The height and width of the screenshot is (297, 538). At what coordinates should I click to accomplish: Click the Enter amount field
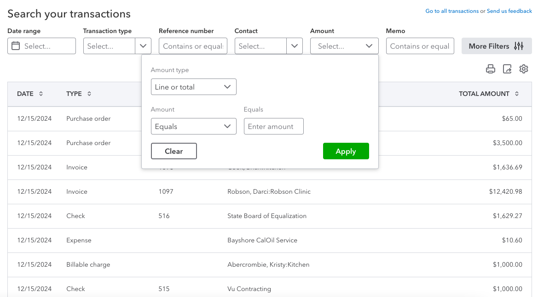274,126
